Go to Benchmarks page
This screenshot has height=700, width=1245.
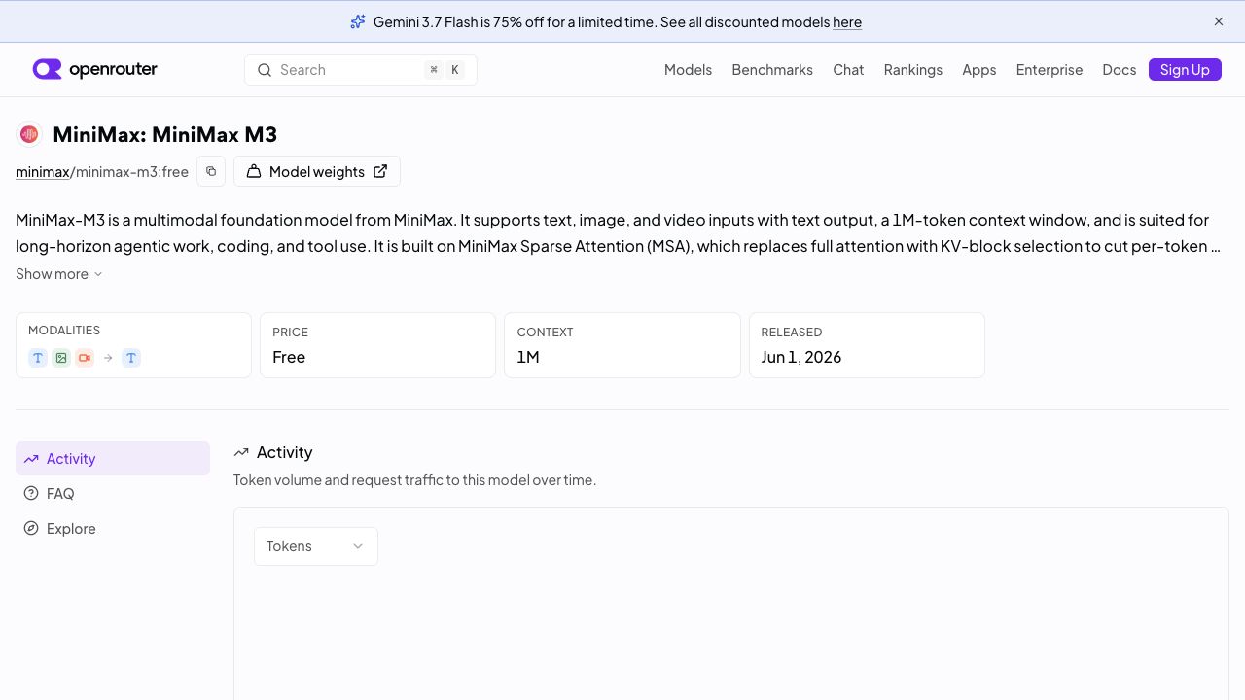pyautogui.click(x=772, y=70)
